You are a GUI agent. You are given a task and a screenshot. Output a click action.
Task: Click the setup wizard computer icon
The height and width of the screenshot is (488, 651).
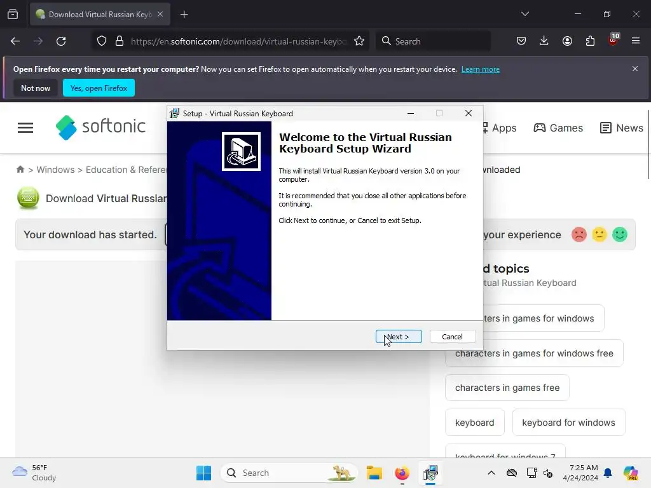(x=241, y=151)
